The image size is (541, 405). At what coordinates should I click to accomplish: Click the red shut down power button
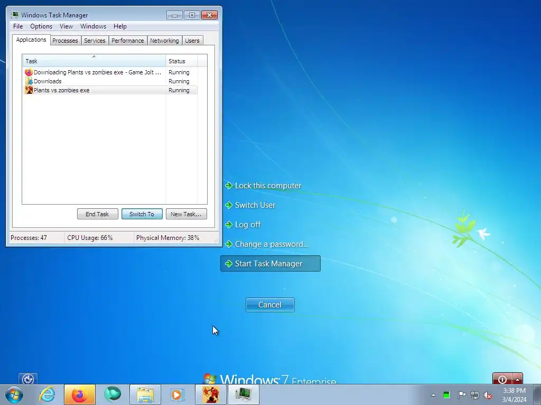[x=502, y=379]
